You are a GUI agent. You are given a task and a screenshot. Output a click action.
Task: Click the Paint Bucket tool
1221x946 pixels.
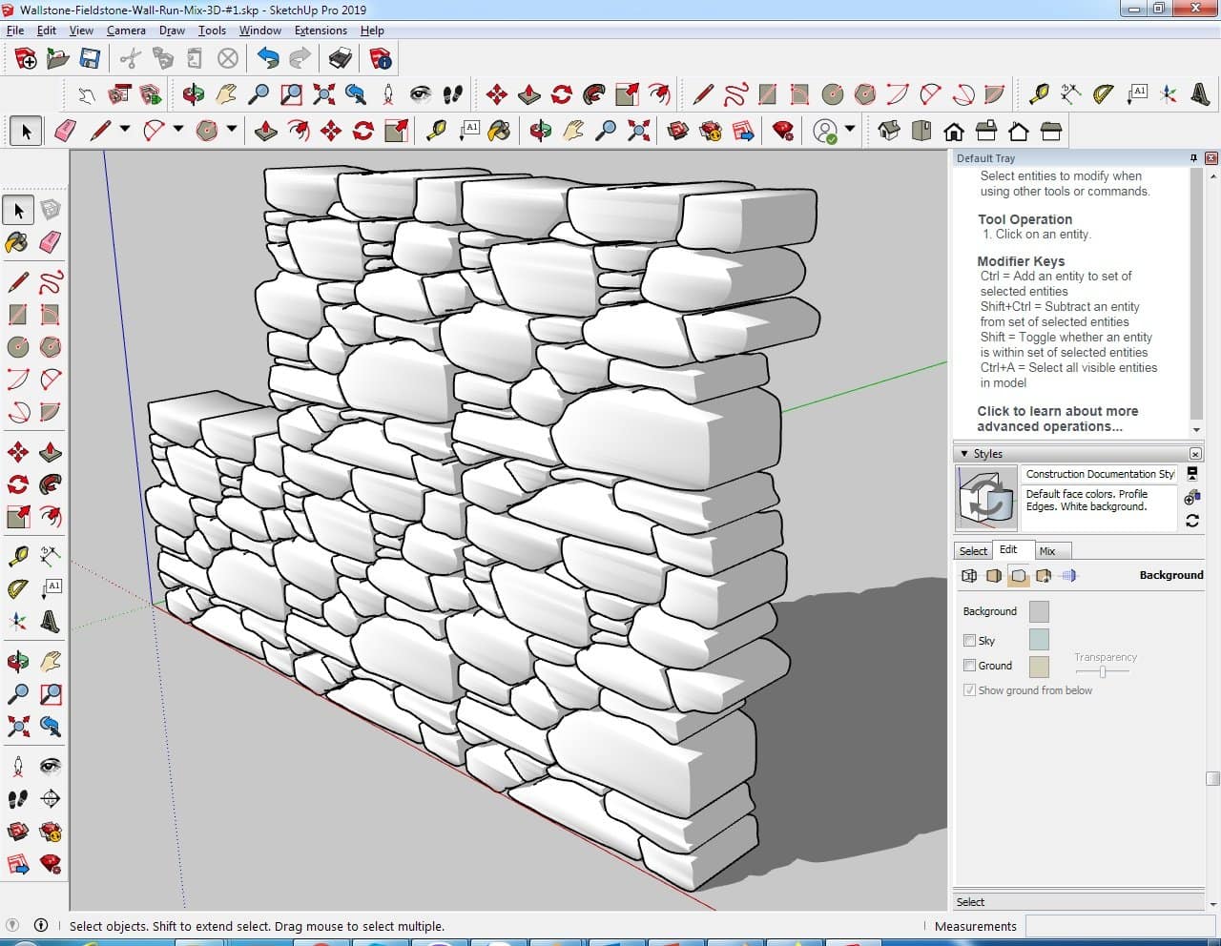pyautogui.click(x=17, y=242)
